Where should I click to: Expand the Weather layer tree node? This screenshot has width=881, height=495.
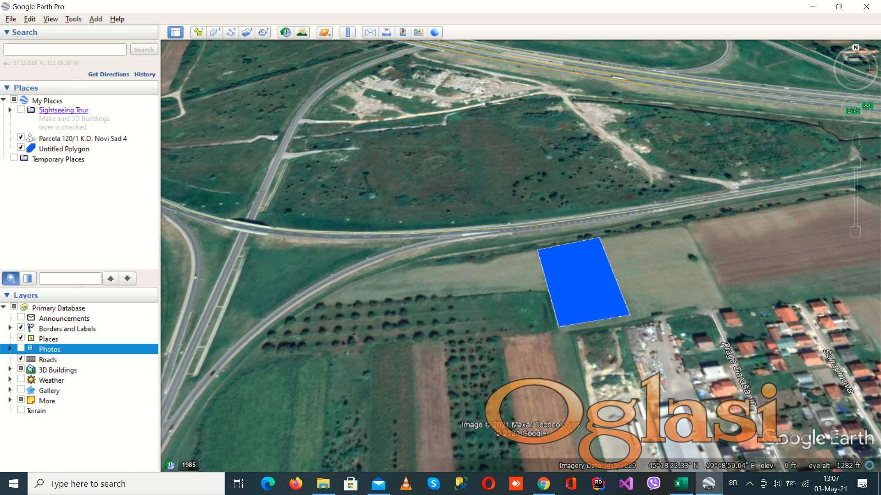pyautogui.click(x=10, y=379)
